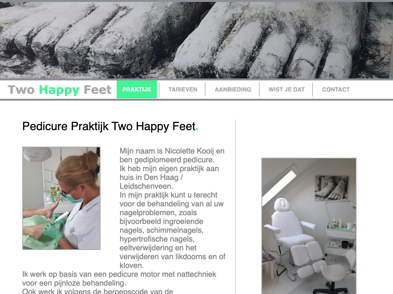Viewport: 393px width, 294px height.
Task: View the treatment room chair photo
Action: pyautogui.click(x=309, y=226)
